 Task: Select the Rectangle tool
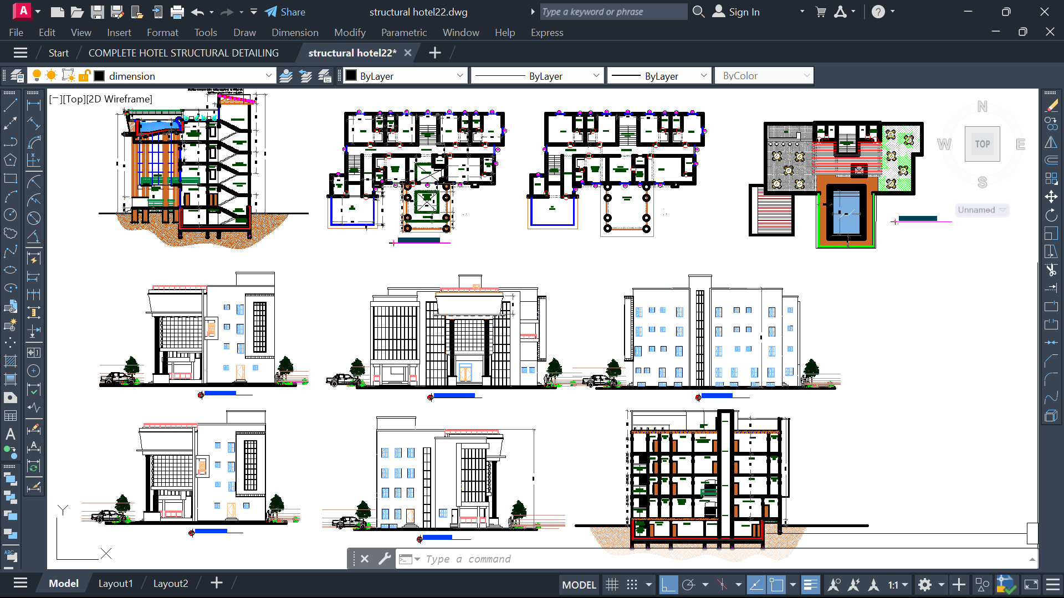tap(10, 178)
